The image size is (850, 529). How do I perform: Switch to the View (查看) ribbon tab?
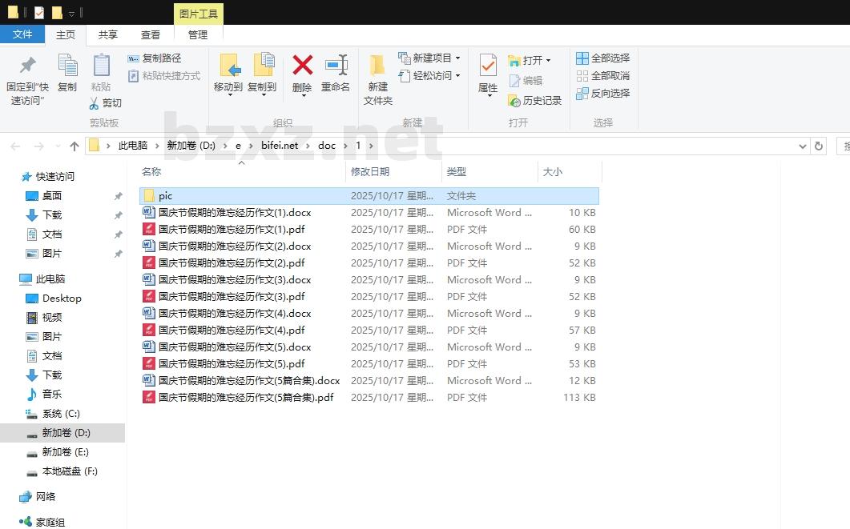[151, 34]
